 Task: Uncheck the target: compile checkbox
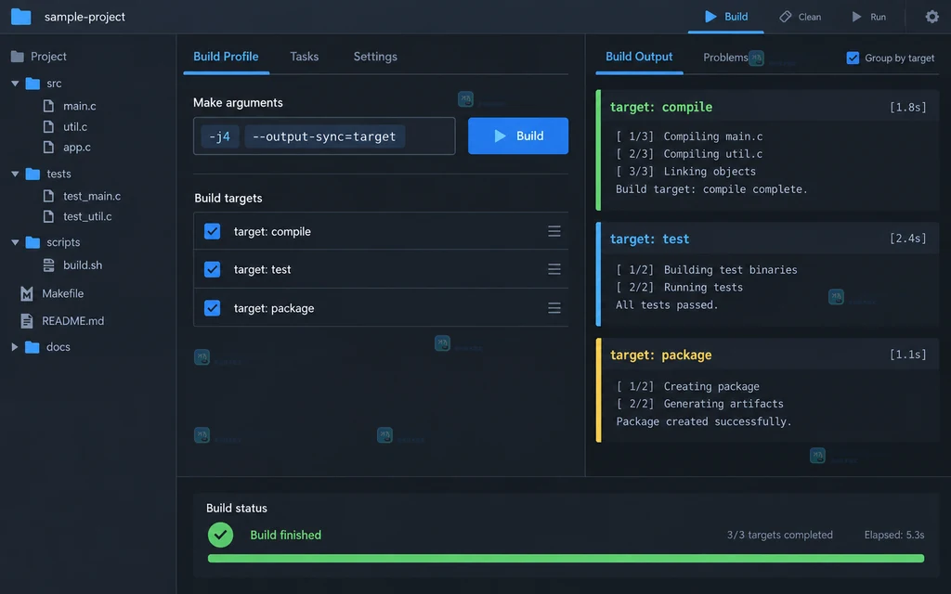(x=213, y=231)
